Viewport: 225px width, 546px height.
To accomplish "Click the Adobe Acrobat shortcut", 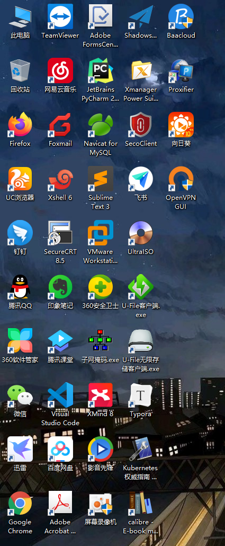I will [x=60, y=503].
